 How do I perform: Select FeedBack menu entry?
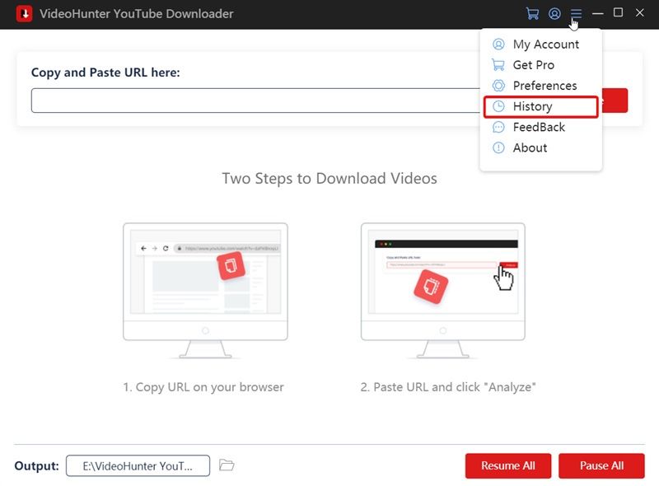point(540,127)
